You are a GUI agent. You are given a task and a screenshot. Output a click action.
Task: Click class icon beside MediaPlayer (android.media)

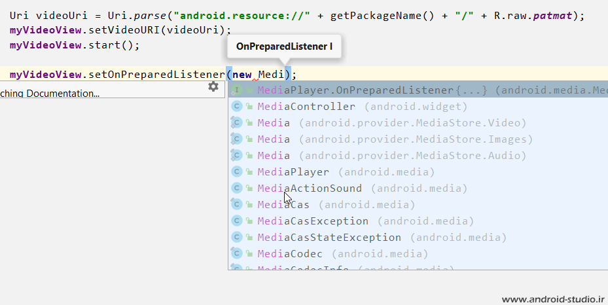[x=238, y=171]
